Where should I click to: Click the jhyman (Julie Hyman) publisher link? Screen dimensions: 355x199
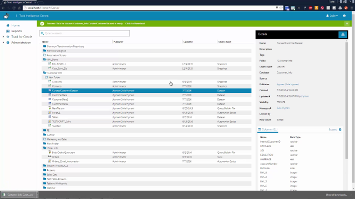coord(287,85)
